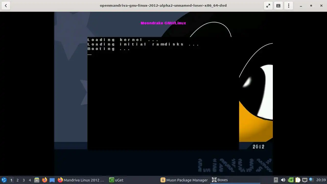This screenshot has width=327, height=184.
Task: Launch the file manager from the panel
Action: (x=37, y=180)
